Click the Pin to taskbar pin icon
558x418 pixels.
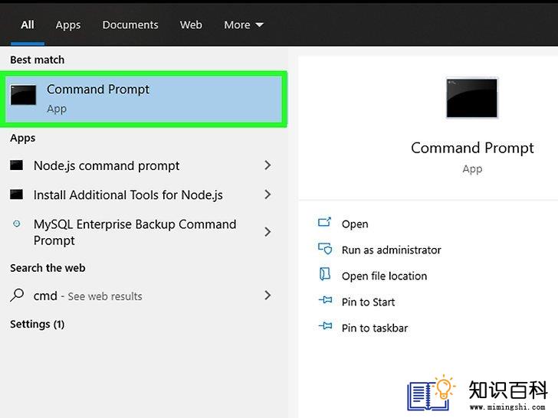[x=325, y=325]
